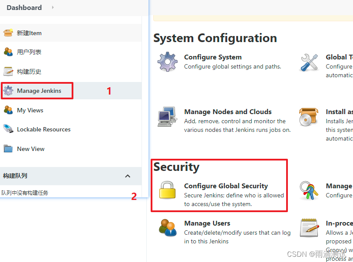
Task: Click the Manage Users people icon
Action: point(168,228)
